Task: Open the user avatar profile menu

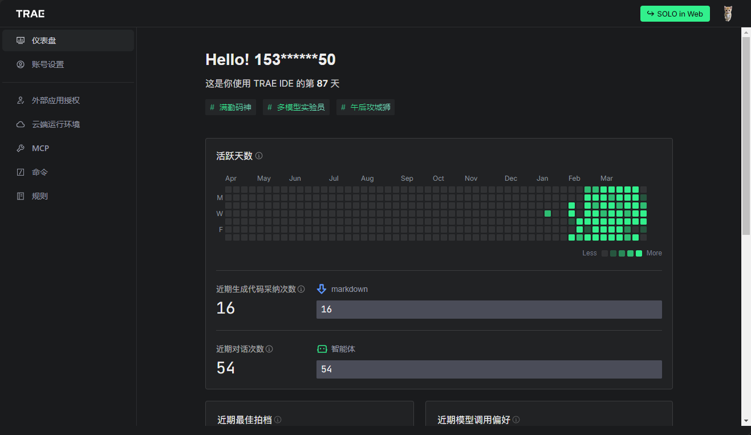Action: (728, 14)
